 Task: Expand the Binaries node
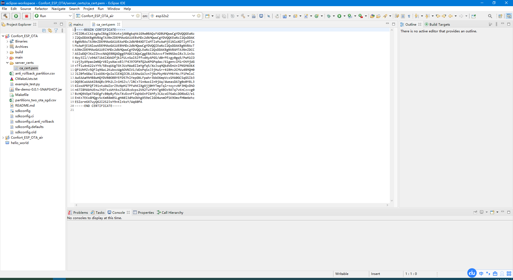(x=7, y=41)
